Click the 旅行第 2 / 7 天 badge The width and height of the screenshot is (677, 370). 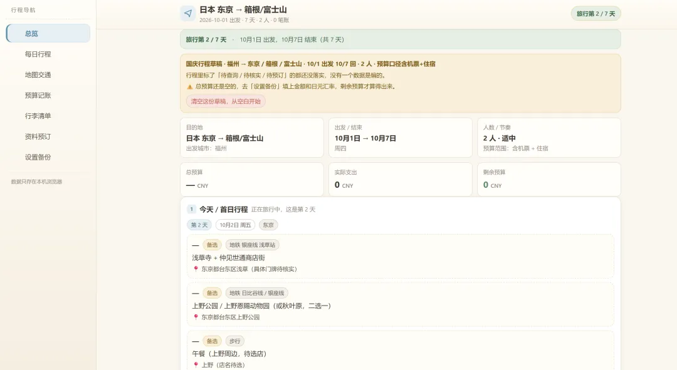(x=596, y=14)
